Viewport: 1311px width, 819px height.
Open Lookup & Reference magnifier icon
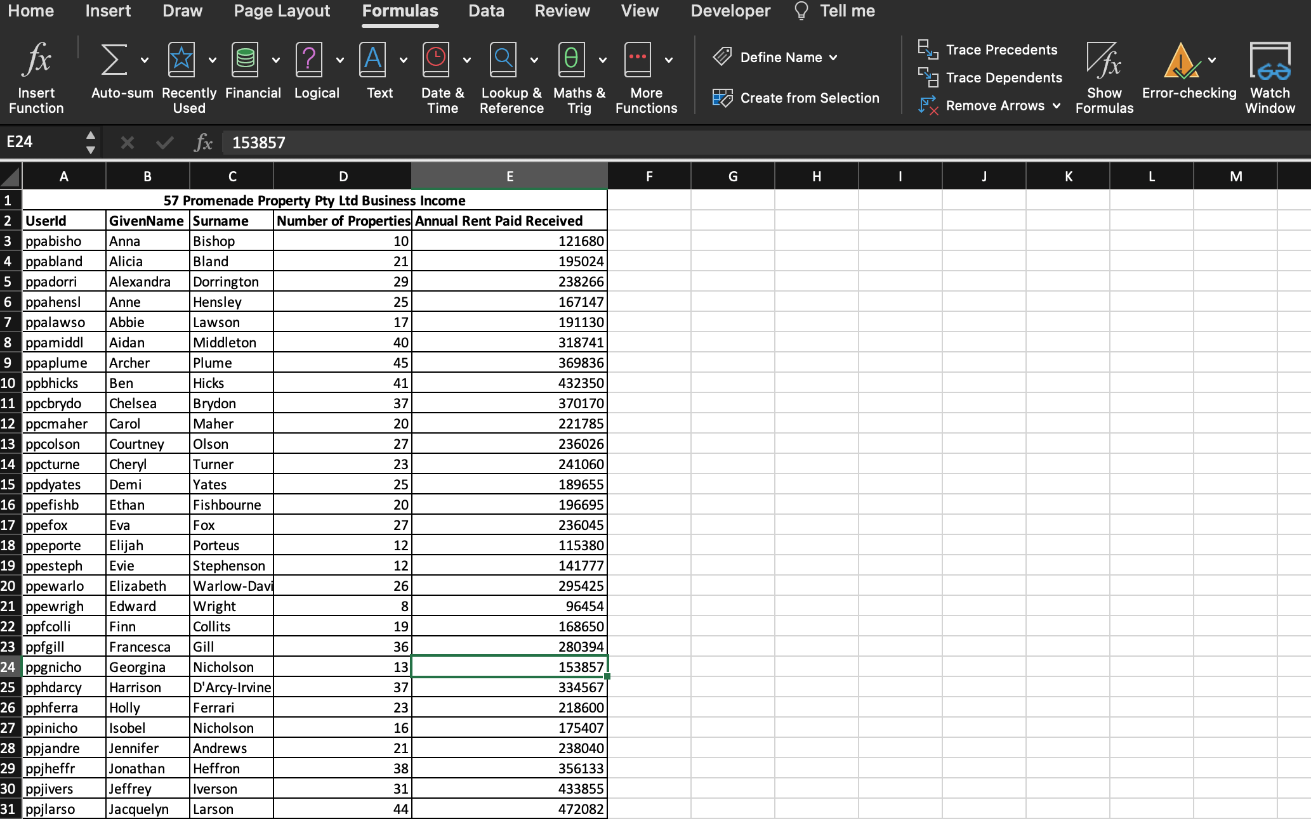503,60
